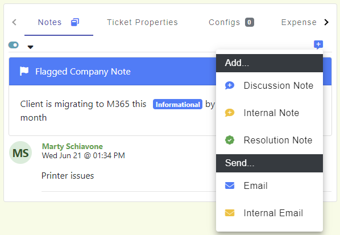Open the Expense tab
This screenshot has height=235, width=340.
[x=299, y=22]
